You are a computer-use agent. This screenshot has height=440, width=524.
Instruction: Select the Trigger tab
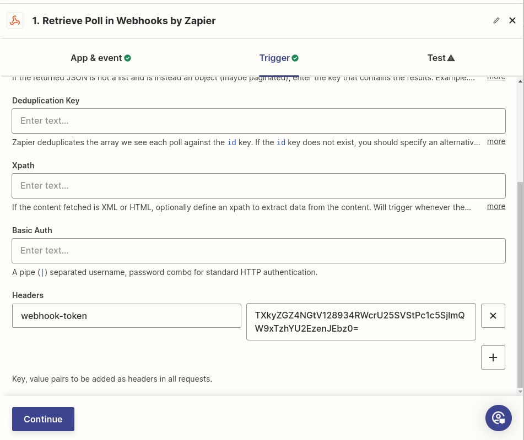(x=274, y=58)
